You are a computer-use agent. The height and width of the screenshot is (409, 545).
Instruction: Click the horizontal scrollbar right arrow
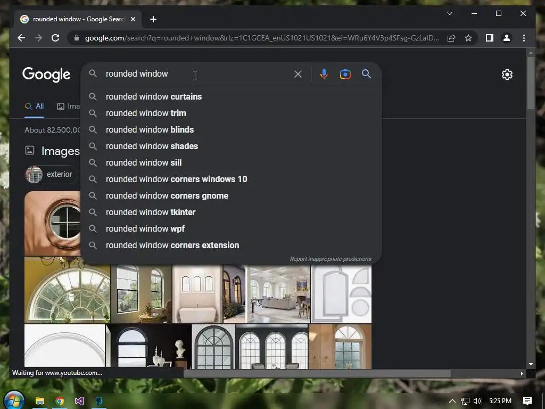522,373
